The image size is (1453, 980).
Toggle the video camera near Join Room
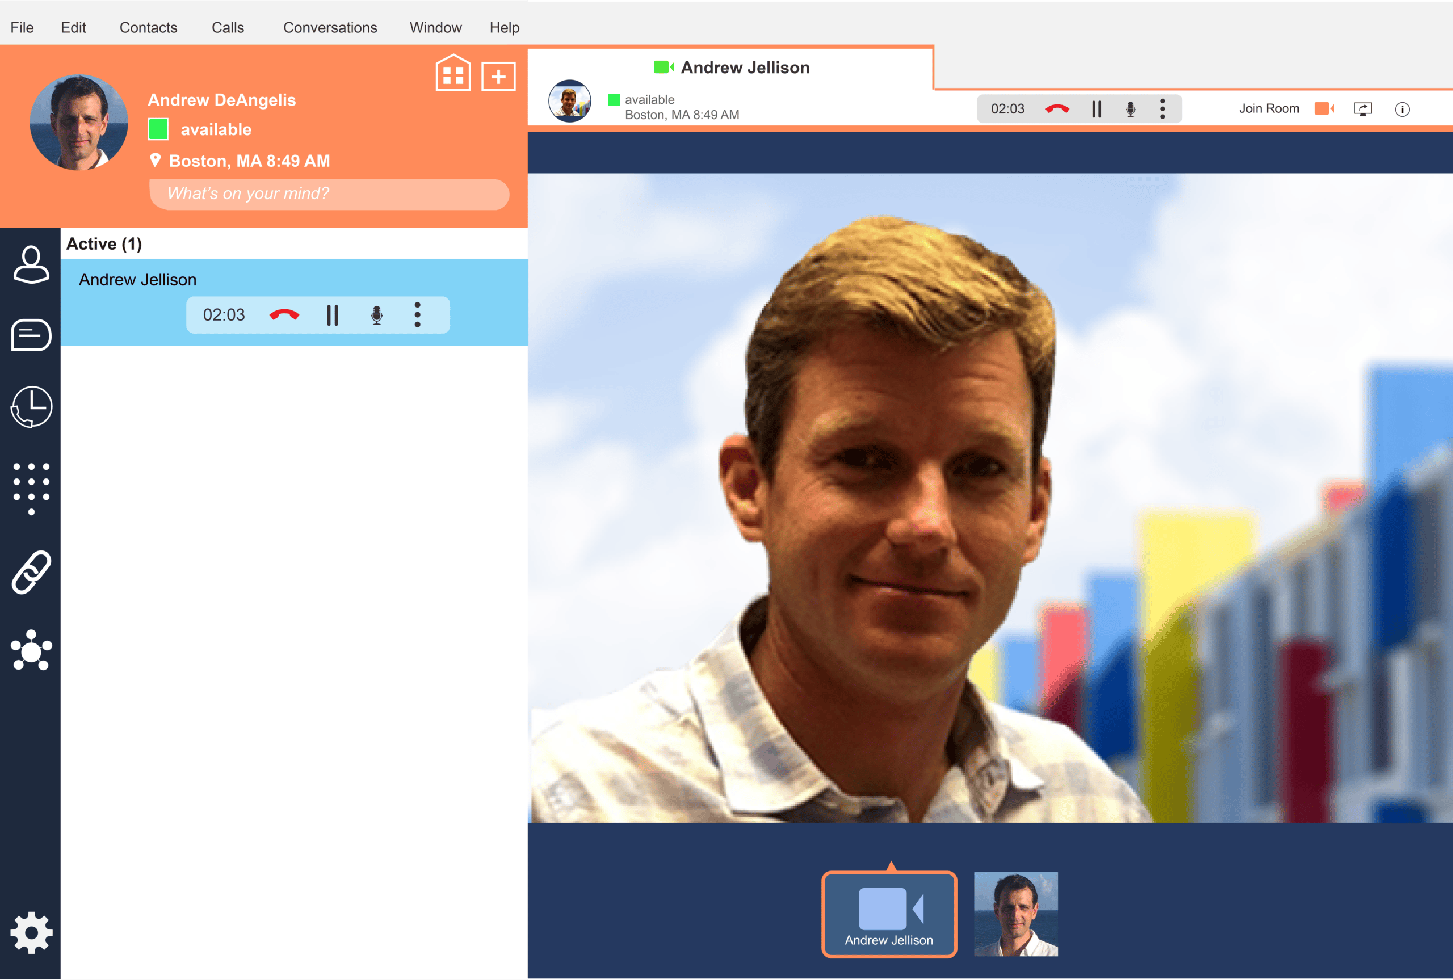click(1323, 108)
